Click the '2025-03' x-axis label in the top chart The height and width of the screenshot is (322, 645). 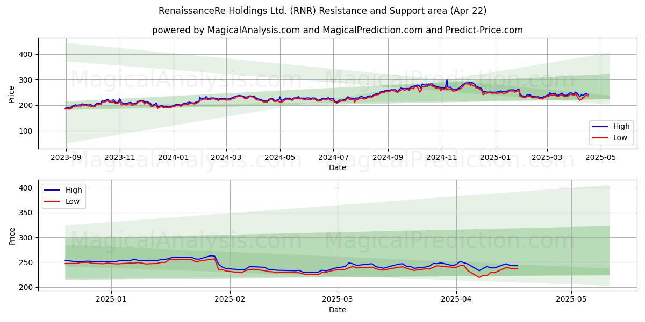pyautogui.click(x=547, y=158)
